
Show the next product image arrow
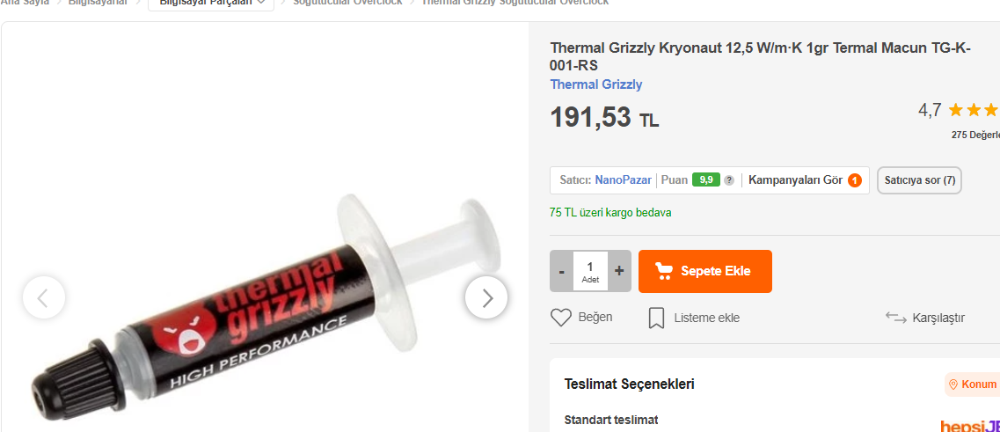[x=486, y=297]
